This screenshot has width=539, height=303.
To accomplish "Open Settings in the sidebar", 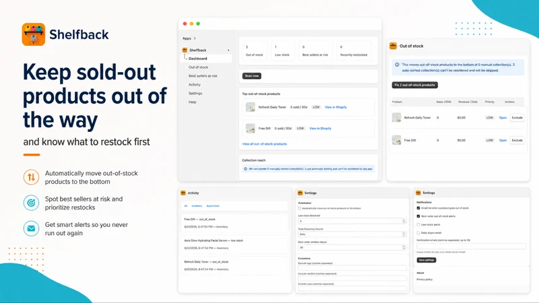I will pos(195,94).
